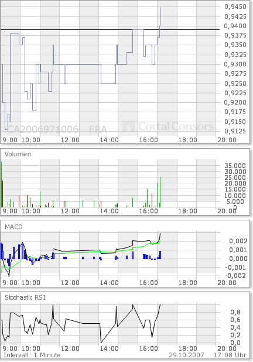Click the tallest green volume bar at market open
This screenshot has width=253, height=362.
click(x=1, y=185)
